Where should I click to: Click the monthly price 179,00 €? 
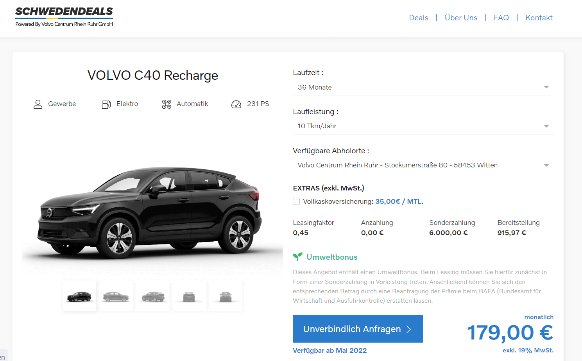pyautogui.click(x=510, y=333)
